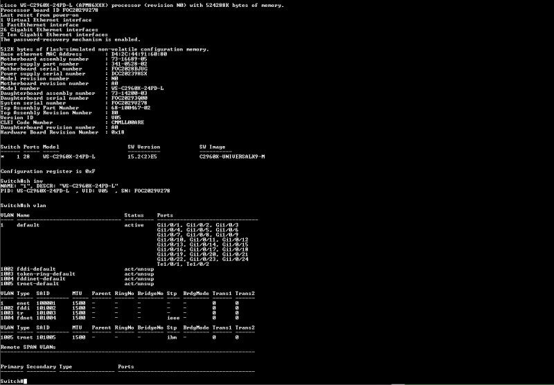
Task: Click the "VID: V05" inventory field
Action: tap(95, 190)
